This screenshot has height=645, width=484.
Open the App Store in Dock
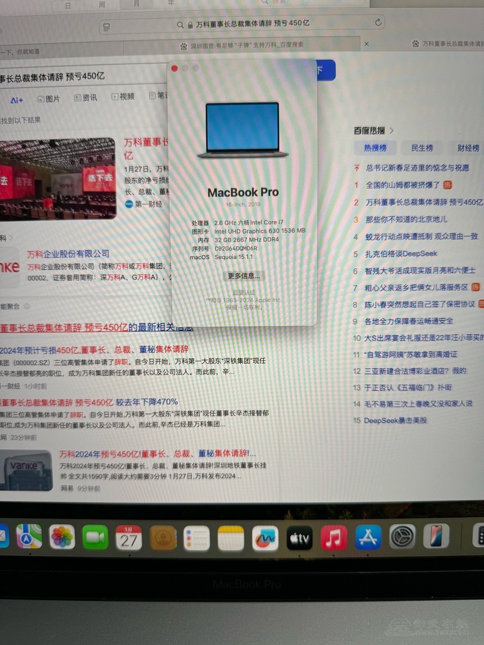368,537
